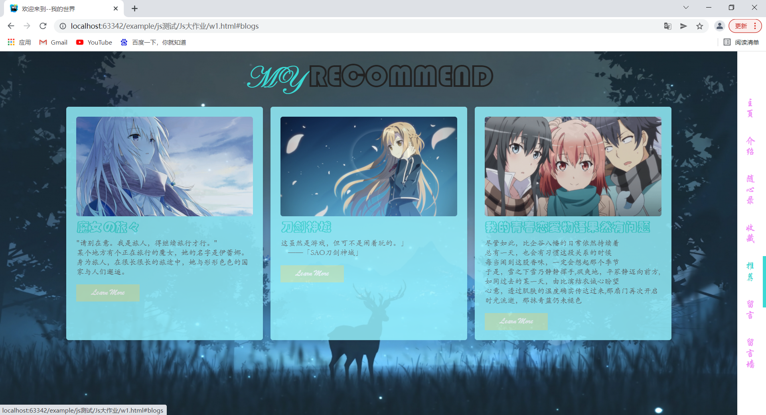The height and width of the screenshot is (415, 766).
Task: Click the page vertical scrollbar thumb
Action: [764, 282]
